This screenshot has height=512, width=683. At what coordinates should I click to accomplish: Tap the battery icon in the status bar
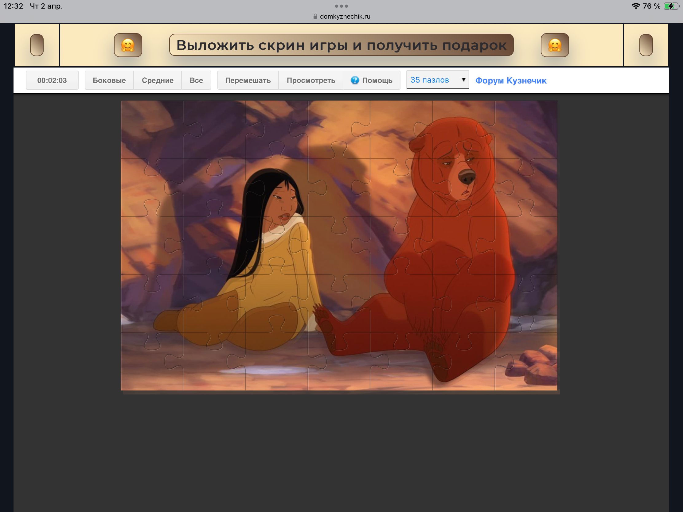pos(671,6)
